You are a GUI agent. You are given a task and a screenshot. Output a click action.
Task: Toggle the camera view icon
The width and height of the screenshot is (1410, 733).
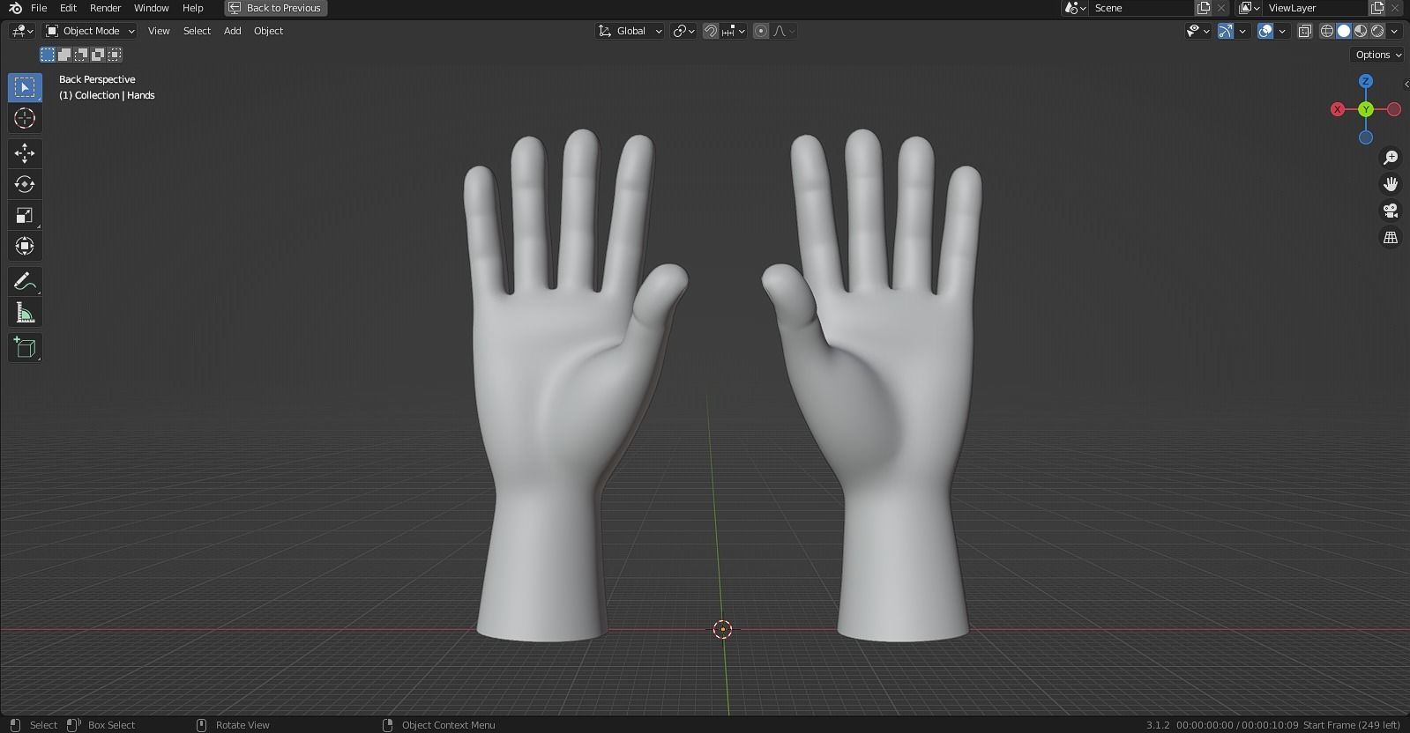point(1391,211)
